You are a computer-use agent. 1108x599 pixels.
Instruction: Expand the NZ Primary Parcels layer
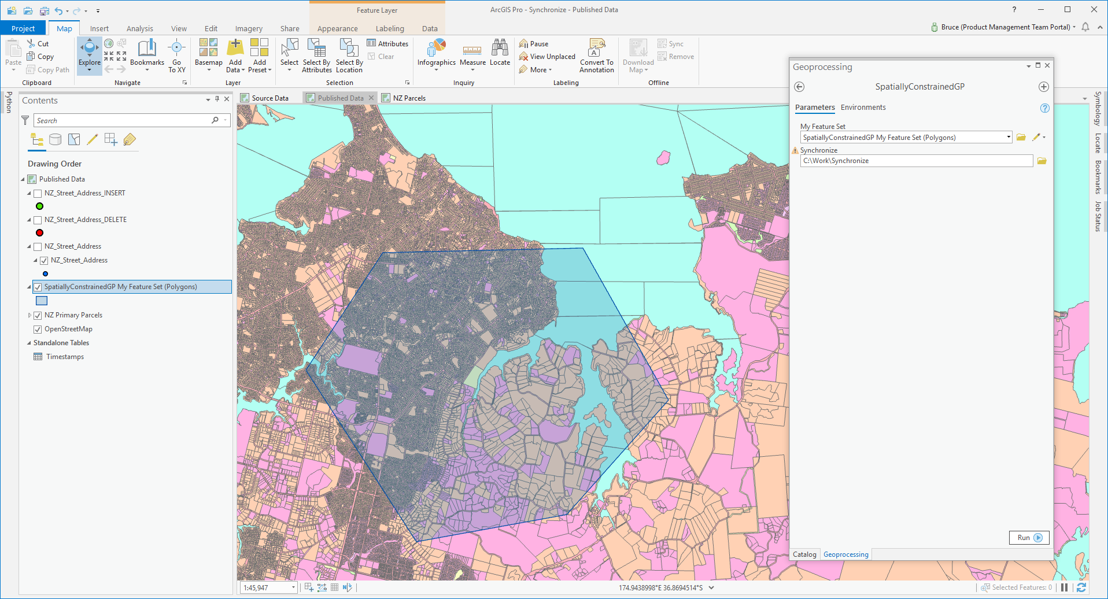coord(29,316)
